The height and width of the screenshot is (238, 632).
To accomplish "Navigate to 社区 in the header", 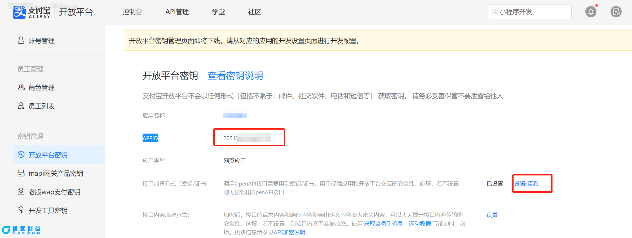I will [x=254, y=12].
